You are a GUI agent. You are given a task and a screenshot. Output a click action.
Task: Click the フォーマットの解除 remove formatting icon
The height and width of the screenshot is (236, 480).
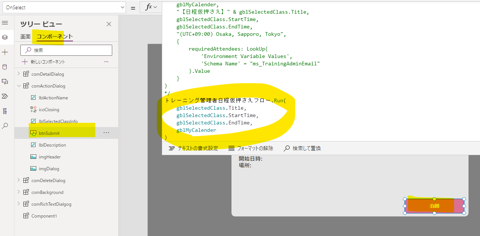231,148
